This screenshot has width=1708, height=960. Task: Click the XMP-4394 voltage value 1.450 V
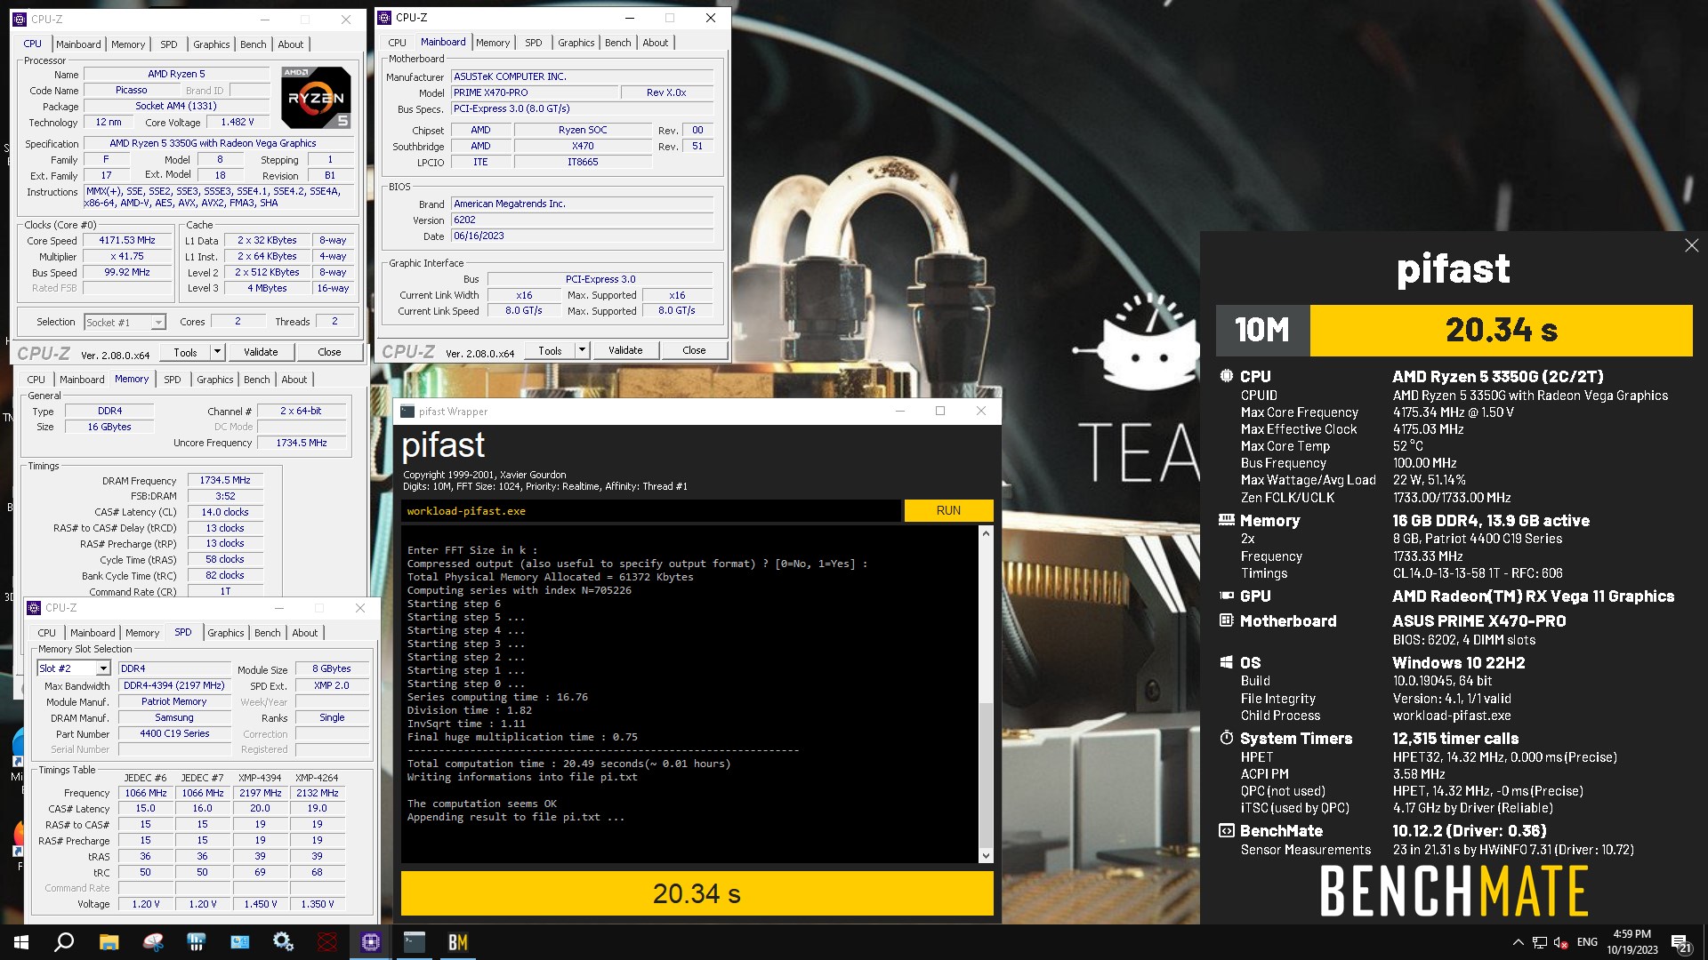tap(260, 904)
